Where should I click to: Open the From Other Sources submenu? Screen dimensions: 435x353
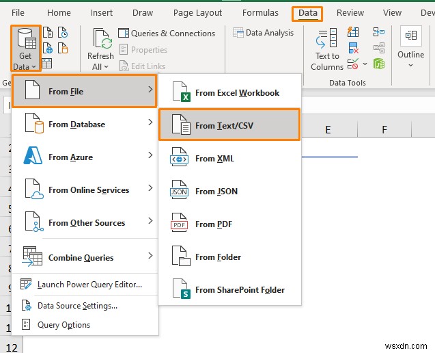[x=85, y=222]
